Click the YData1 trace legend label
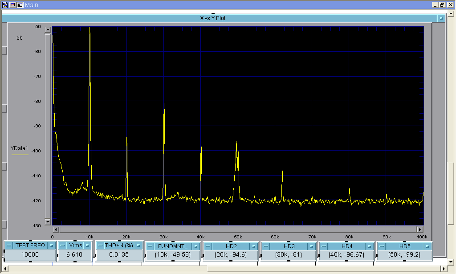 19,148
